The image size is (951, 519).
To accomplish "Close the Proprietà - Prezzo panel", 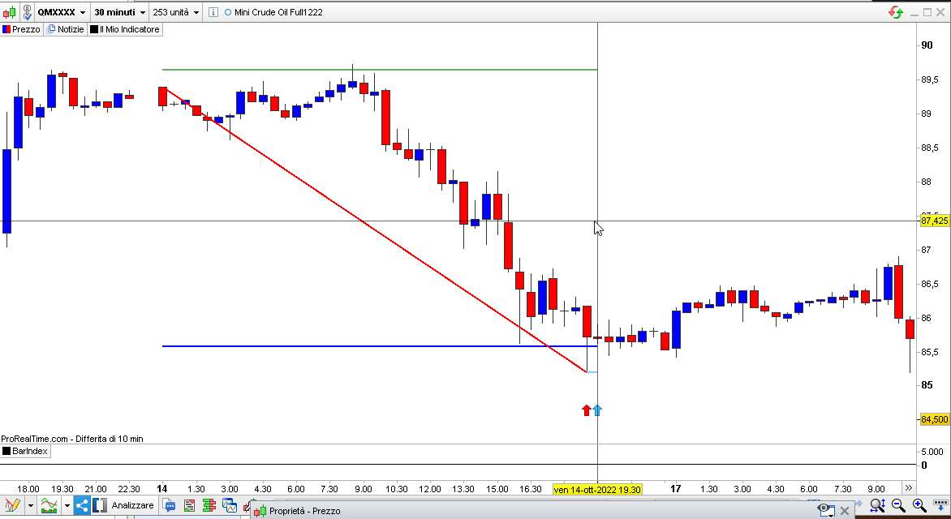I will pyautogui.click(x=844, y=511).
